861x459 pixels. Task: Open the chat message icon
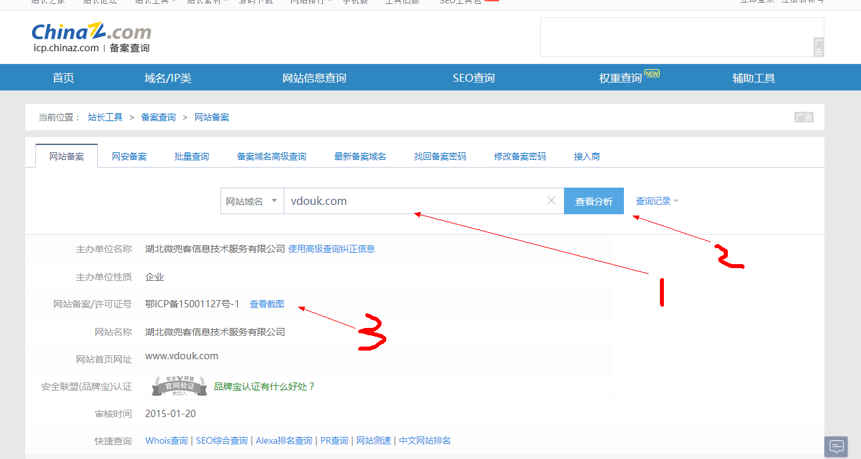coord(836,446)
